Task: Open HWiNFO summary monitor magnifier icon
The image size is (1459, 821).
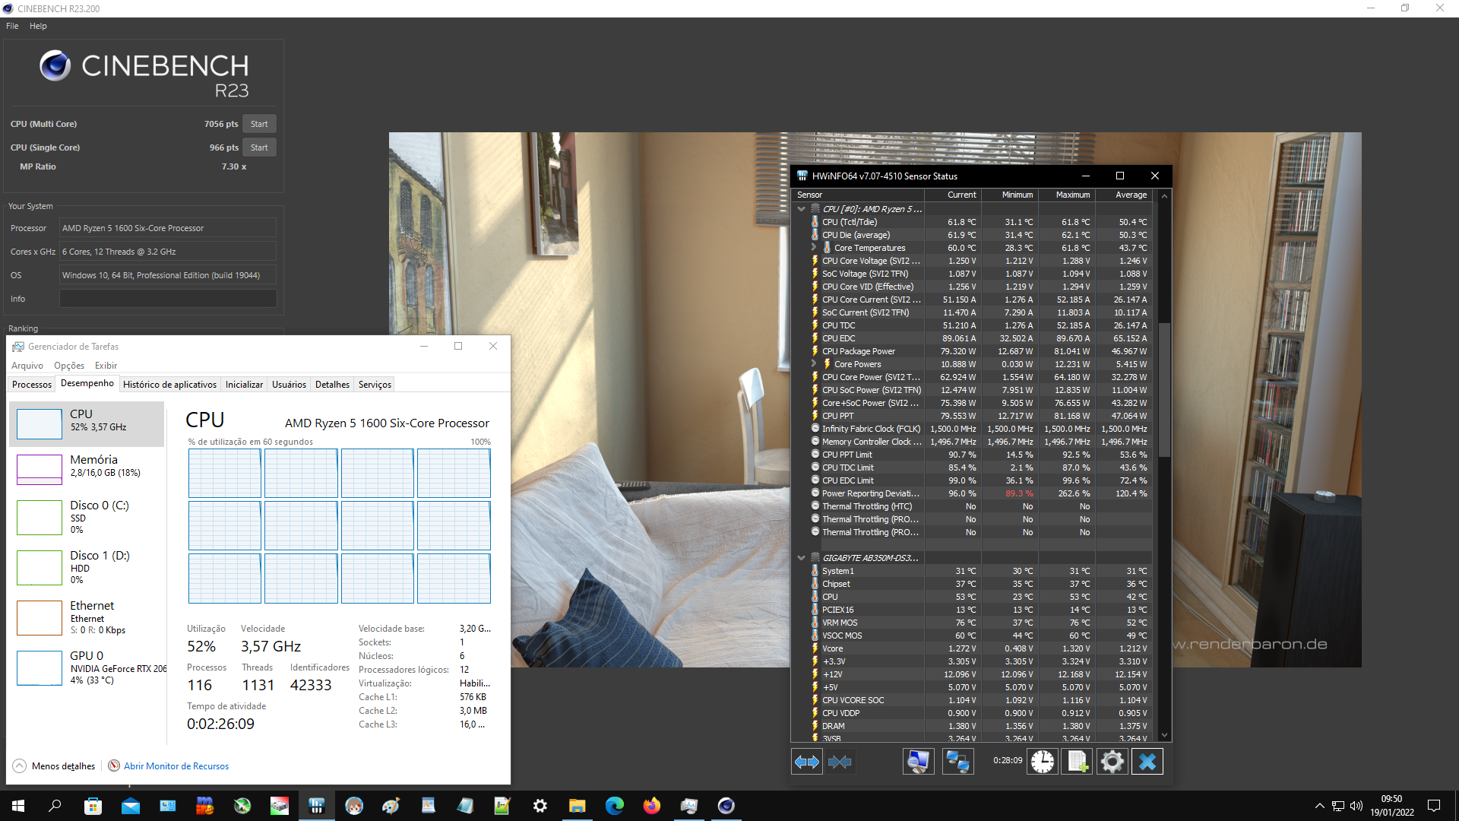Action: tap(919, 761)
